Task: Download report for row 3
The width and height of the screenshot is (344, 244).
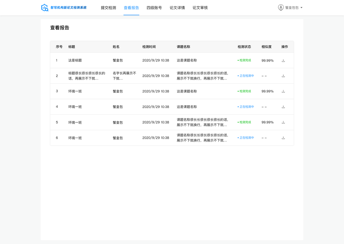Action: pos(283,91)
